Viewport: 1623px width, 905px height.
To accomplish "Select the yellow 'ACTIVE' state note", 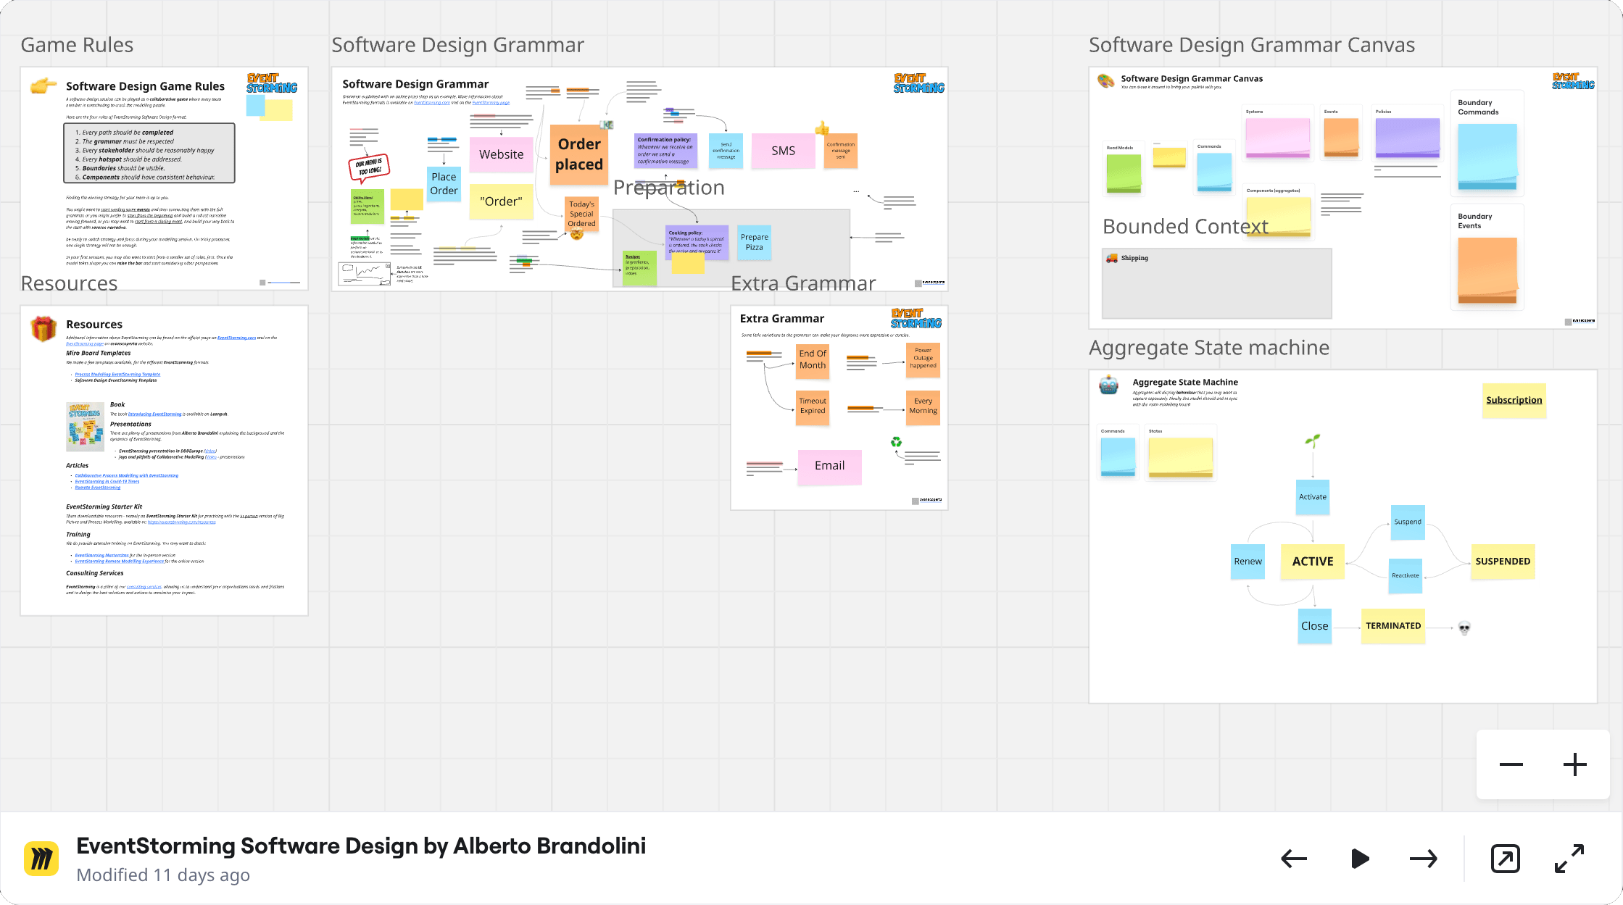I will (x=1313, y=562).
